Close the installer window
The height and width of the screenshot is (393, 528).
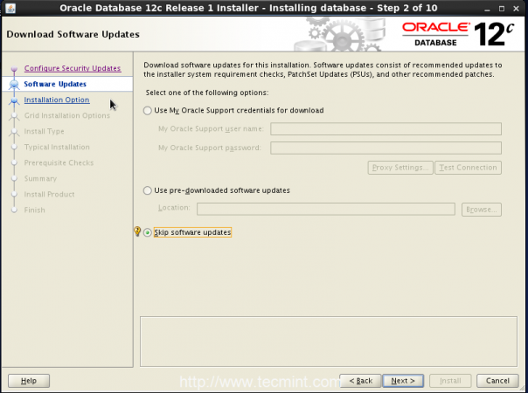pyautogui.click(x=517, y=9)
